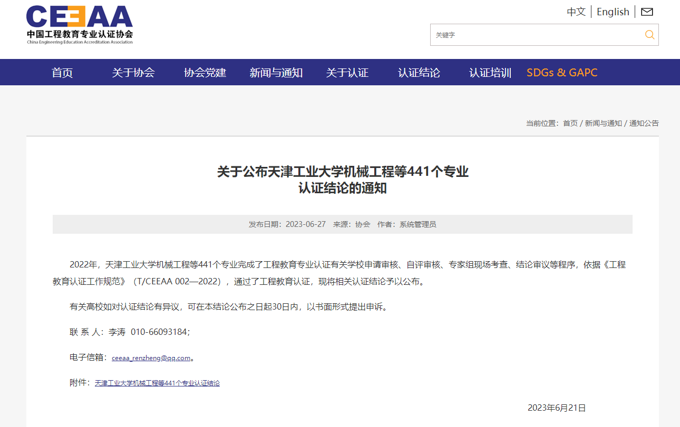The width and height of the screenshot is (680, 427).
Task: Select 协会党建 in the navigation bar
Action: [205, 73]
